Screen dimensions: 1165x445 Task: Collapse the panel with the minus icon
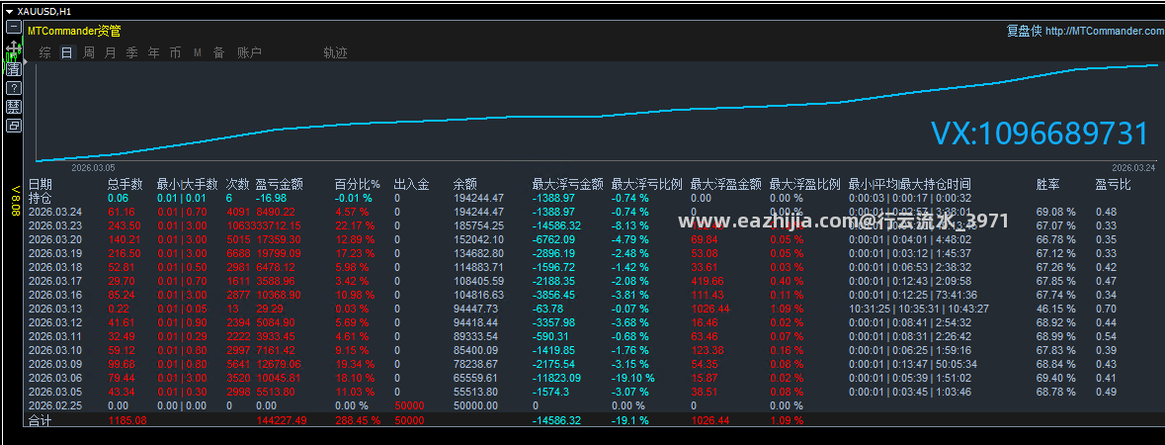pyautogui.click(x=14, y=27)
